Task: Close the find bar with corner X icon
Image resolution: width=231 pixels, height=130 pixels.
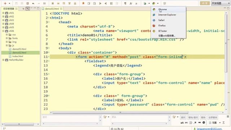Action: point(228,116)
